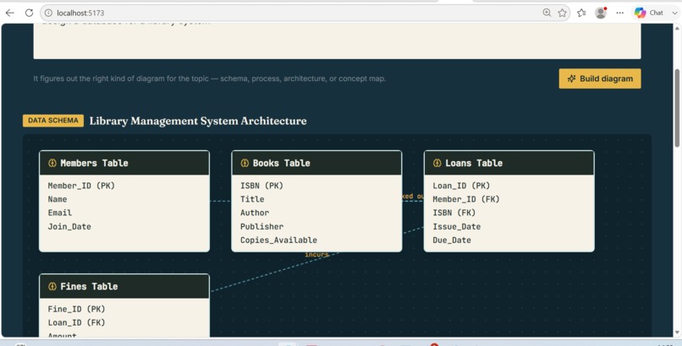Open the zoom magnifier icon in address bar
Viewport: 682px width, 346px height.
pyautogui.click(x=547, y=13)
